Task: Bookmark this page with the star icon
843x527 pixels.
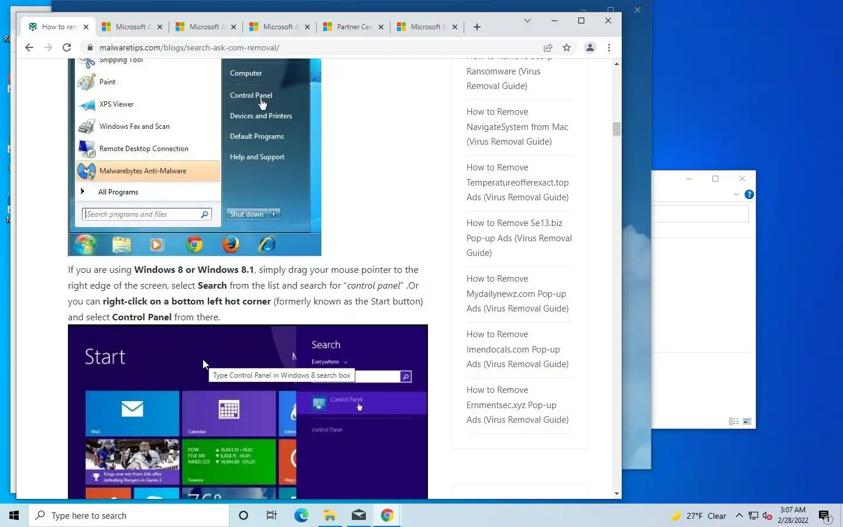Action: coord(567,47)
